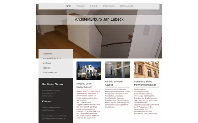Click the Architekturbüro Jan Lübeck site title

click(x=99, y=19)
